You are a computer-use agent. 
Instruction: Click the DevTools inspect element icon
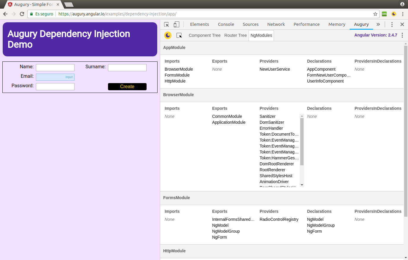click(x=166, y=25)
